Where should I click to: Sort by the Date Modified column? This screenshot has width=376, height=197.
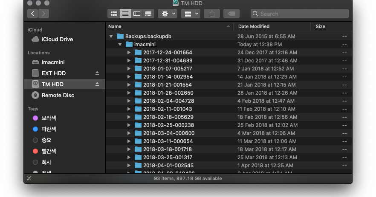272,26
